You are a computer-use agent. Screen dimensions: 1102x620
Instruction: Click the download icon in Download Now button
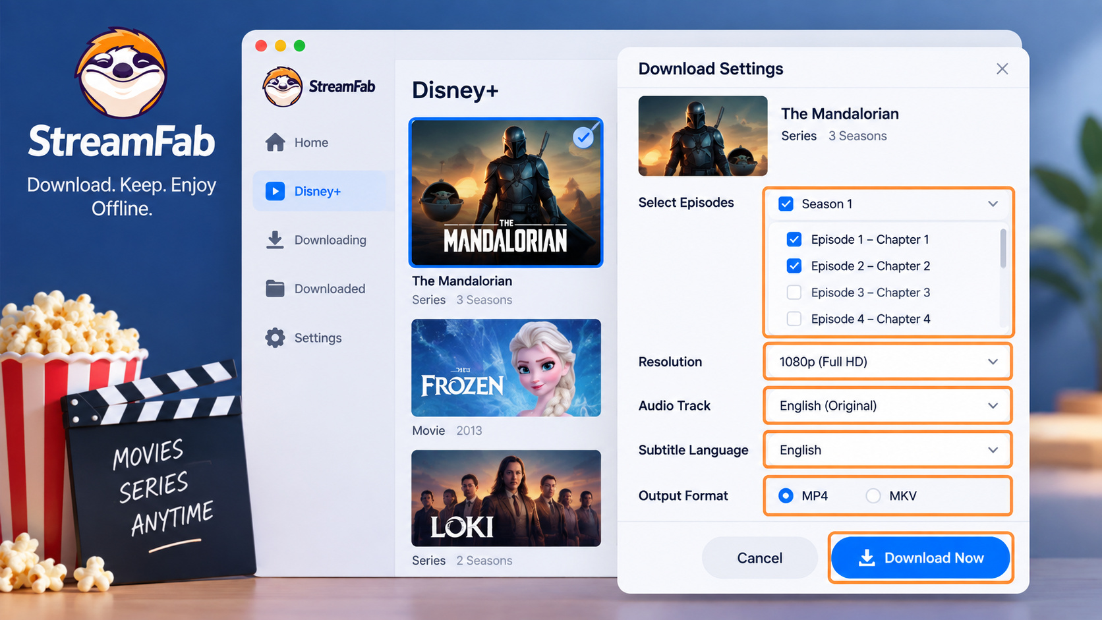tap(867, 558)
